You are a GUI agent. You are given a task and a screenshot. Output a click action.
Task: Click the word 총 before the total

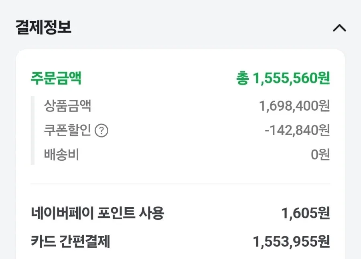point(243,78)
